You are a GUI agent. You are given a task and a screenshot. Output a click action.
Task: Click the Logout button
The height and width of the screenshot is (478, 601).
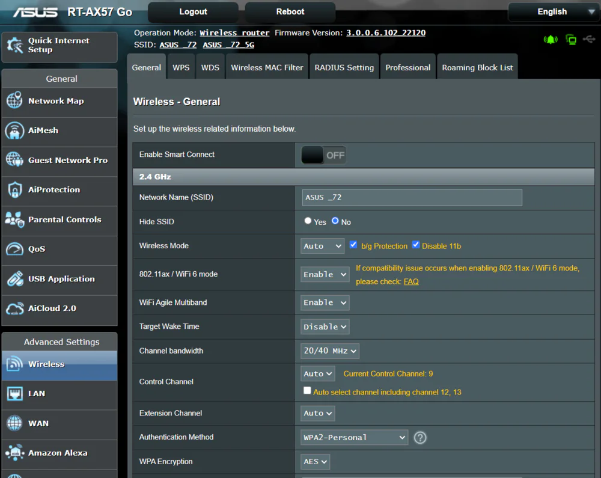point(193,12)
